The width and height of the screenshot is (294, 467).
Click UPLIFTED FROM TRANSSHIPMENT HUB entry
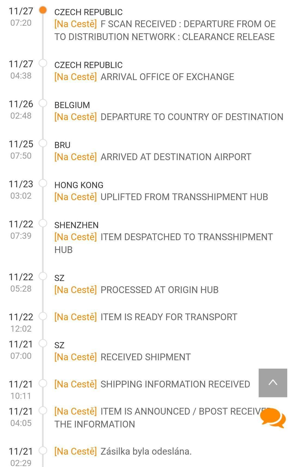(184, 197)
